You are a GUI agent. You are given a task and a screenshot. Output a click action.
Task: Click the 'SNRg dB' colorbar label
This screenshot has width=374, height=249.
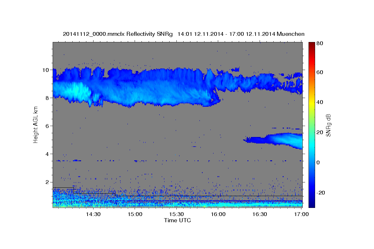pos(328,125)
